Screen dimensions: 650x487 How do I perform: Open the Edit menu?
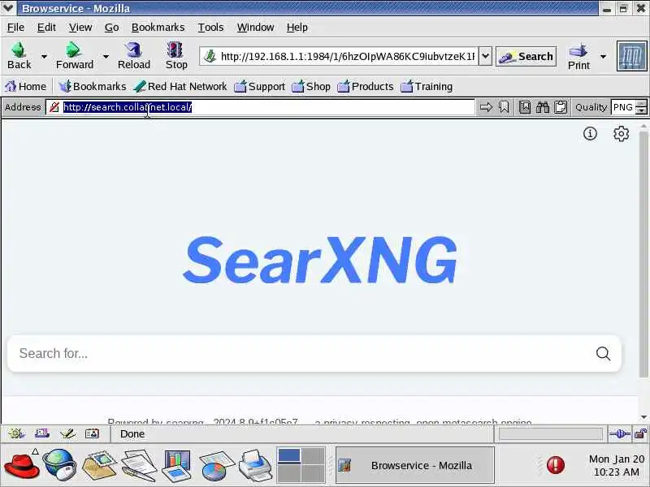point(46,28)
